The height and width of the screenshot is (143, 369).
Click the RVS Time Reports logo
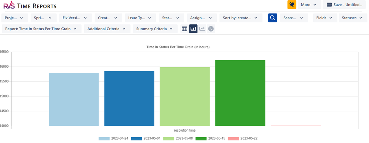[30, 6]
